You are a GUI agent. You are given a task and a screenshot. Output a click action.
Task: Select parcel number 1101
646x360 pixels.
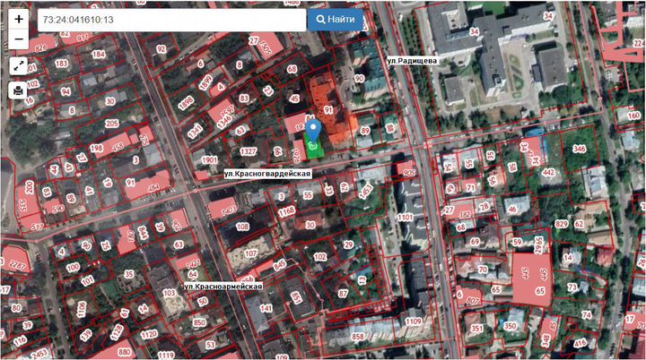[406, 217]
